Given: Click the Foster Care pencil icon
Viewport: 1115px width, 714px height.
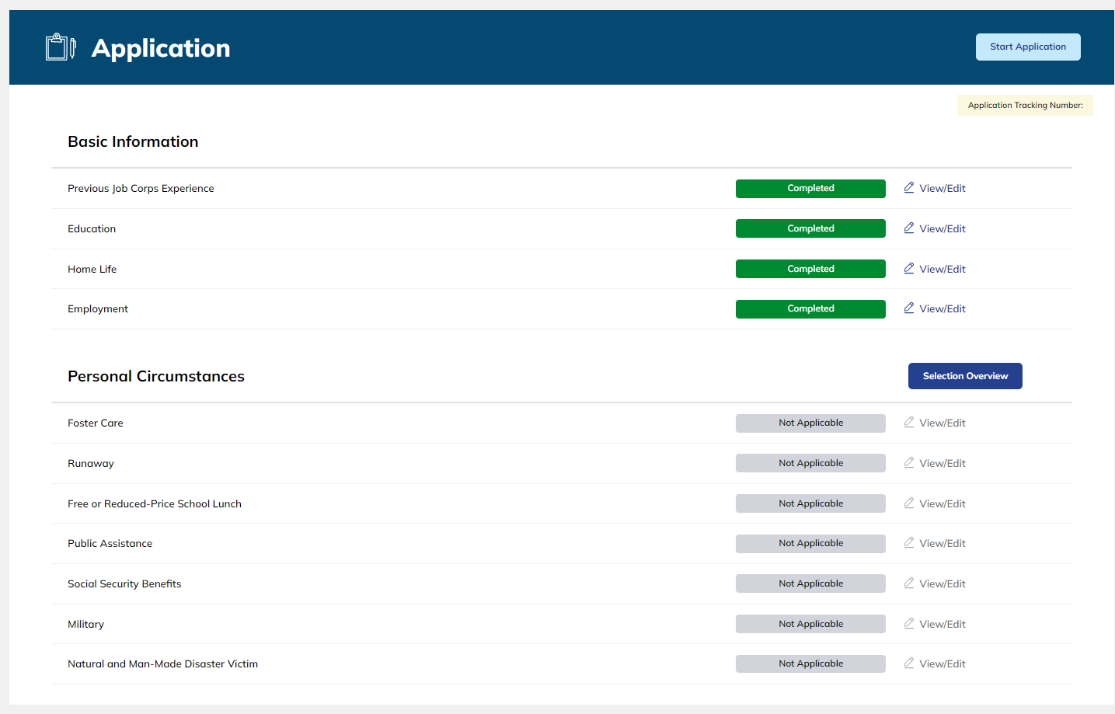Looking at the screenshot, I should click(x=908, y=423).
